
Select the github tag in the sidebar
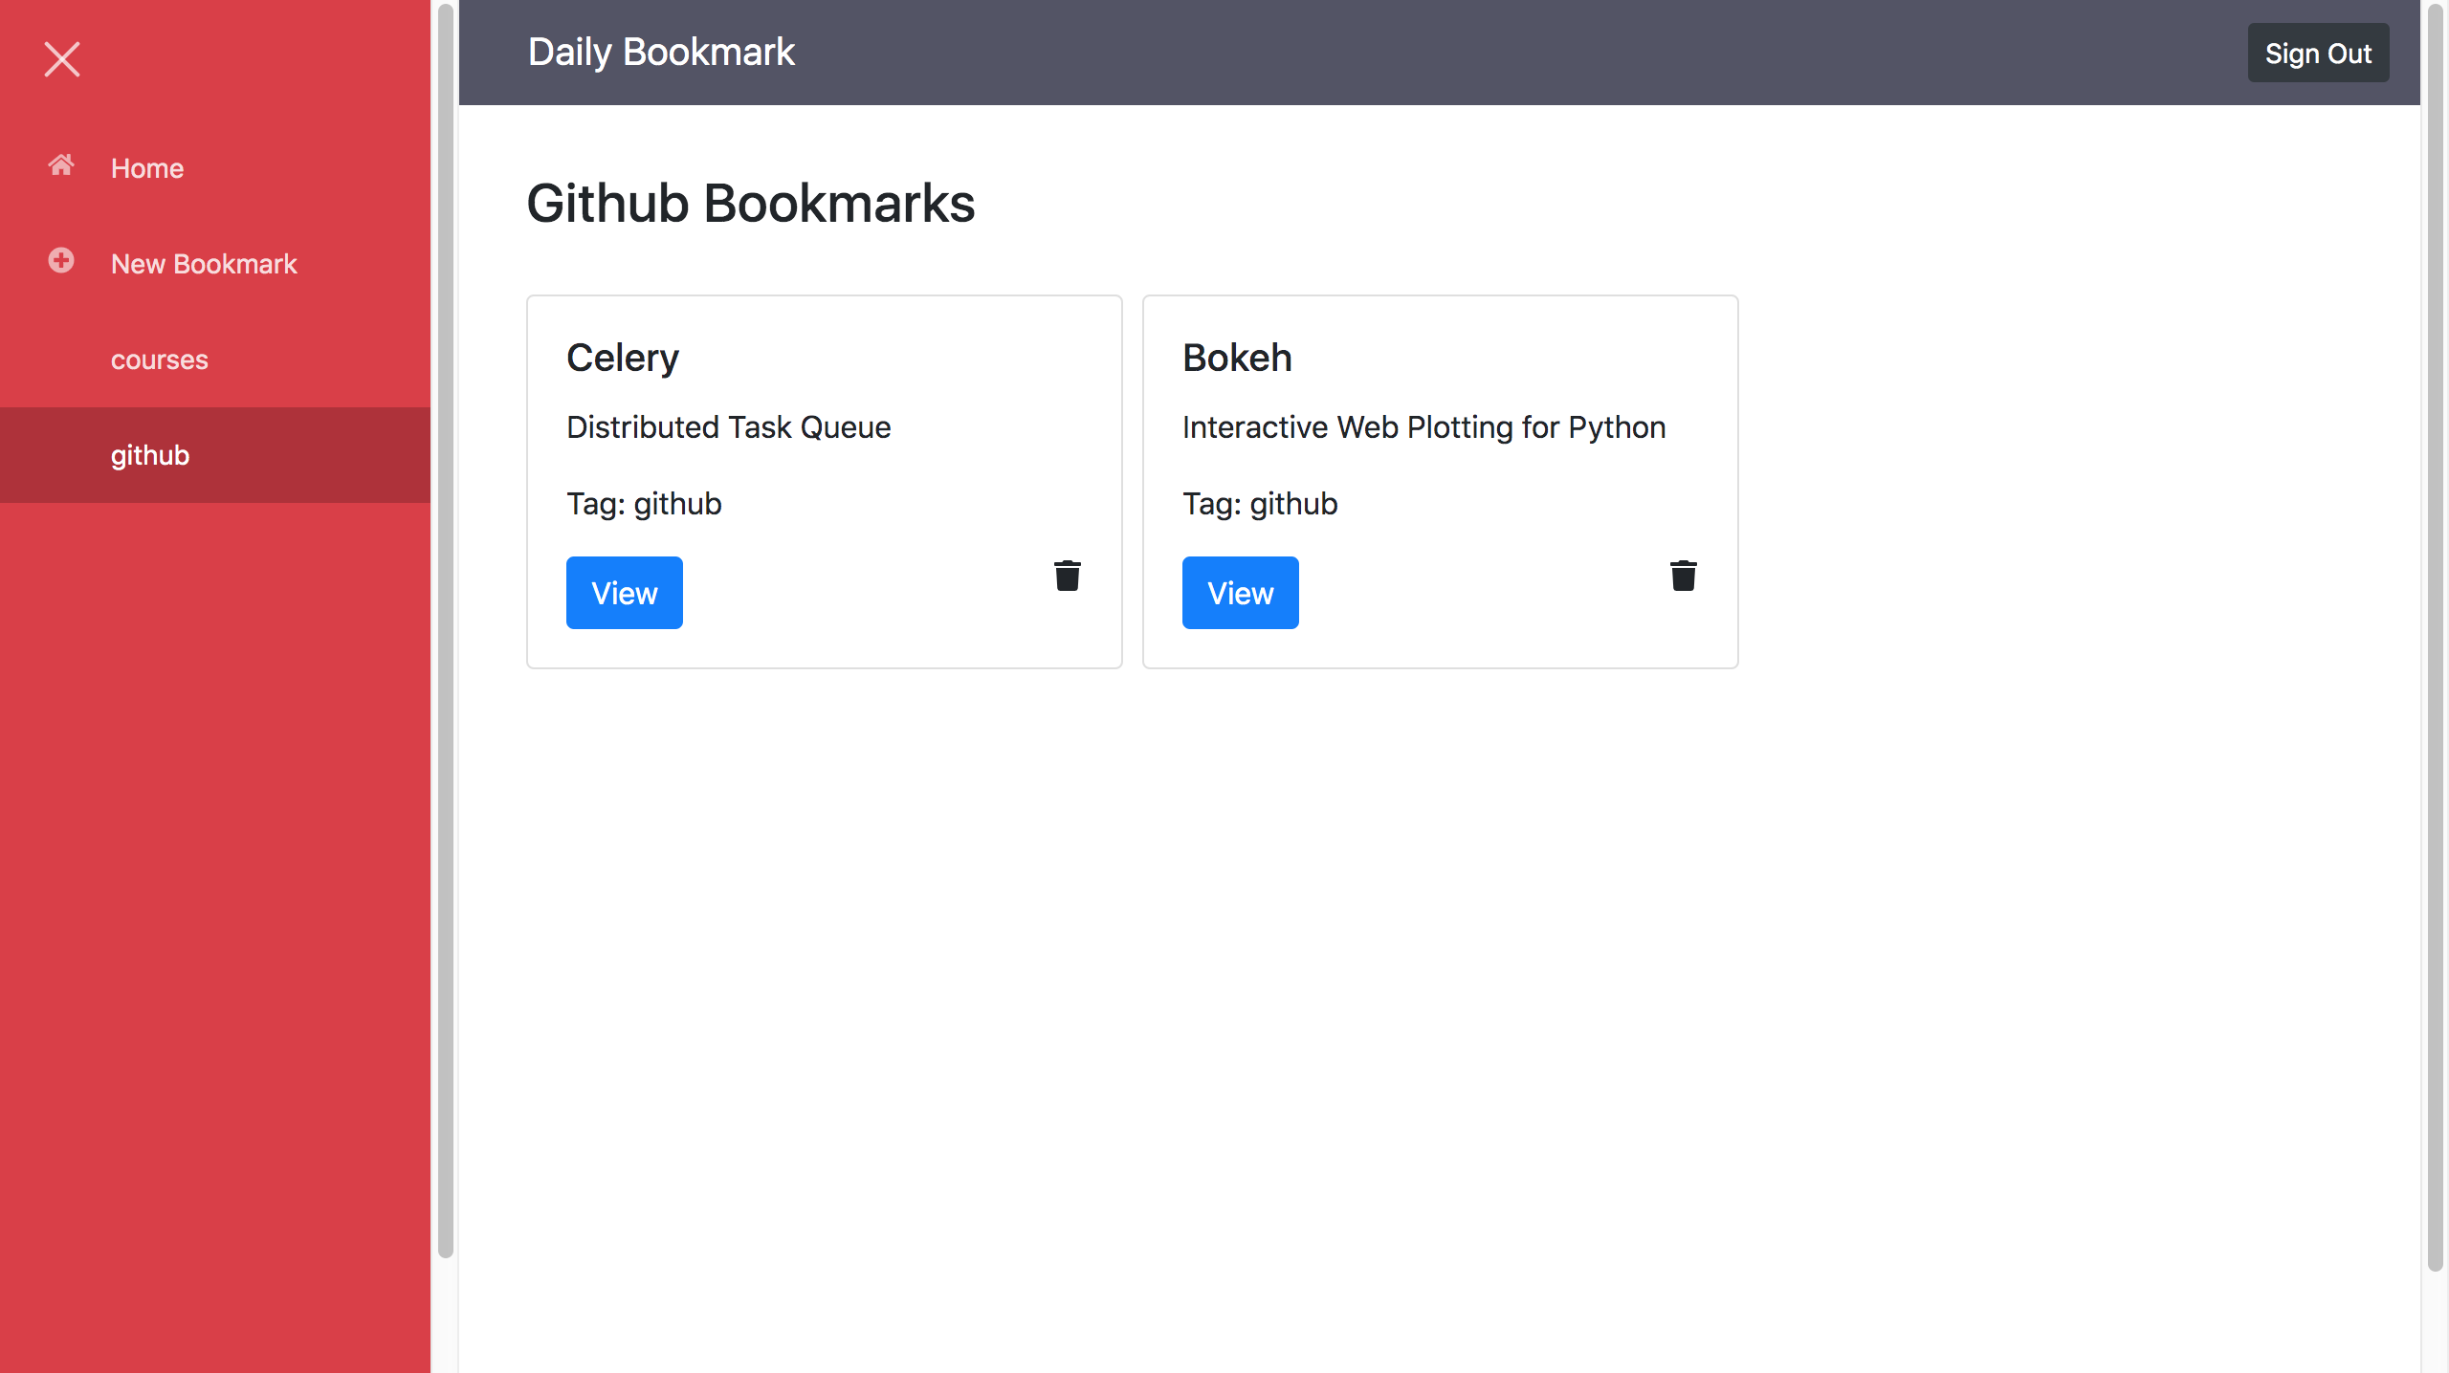point(149,454)
